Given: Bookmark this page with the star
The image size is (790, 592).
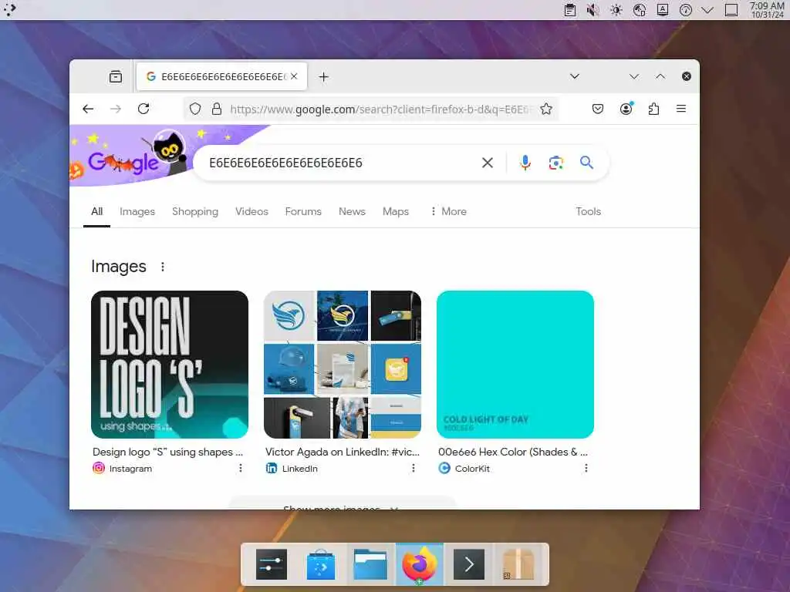Looking at the screenshot, I should [546, 109].
